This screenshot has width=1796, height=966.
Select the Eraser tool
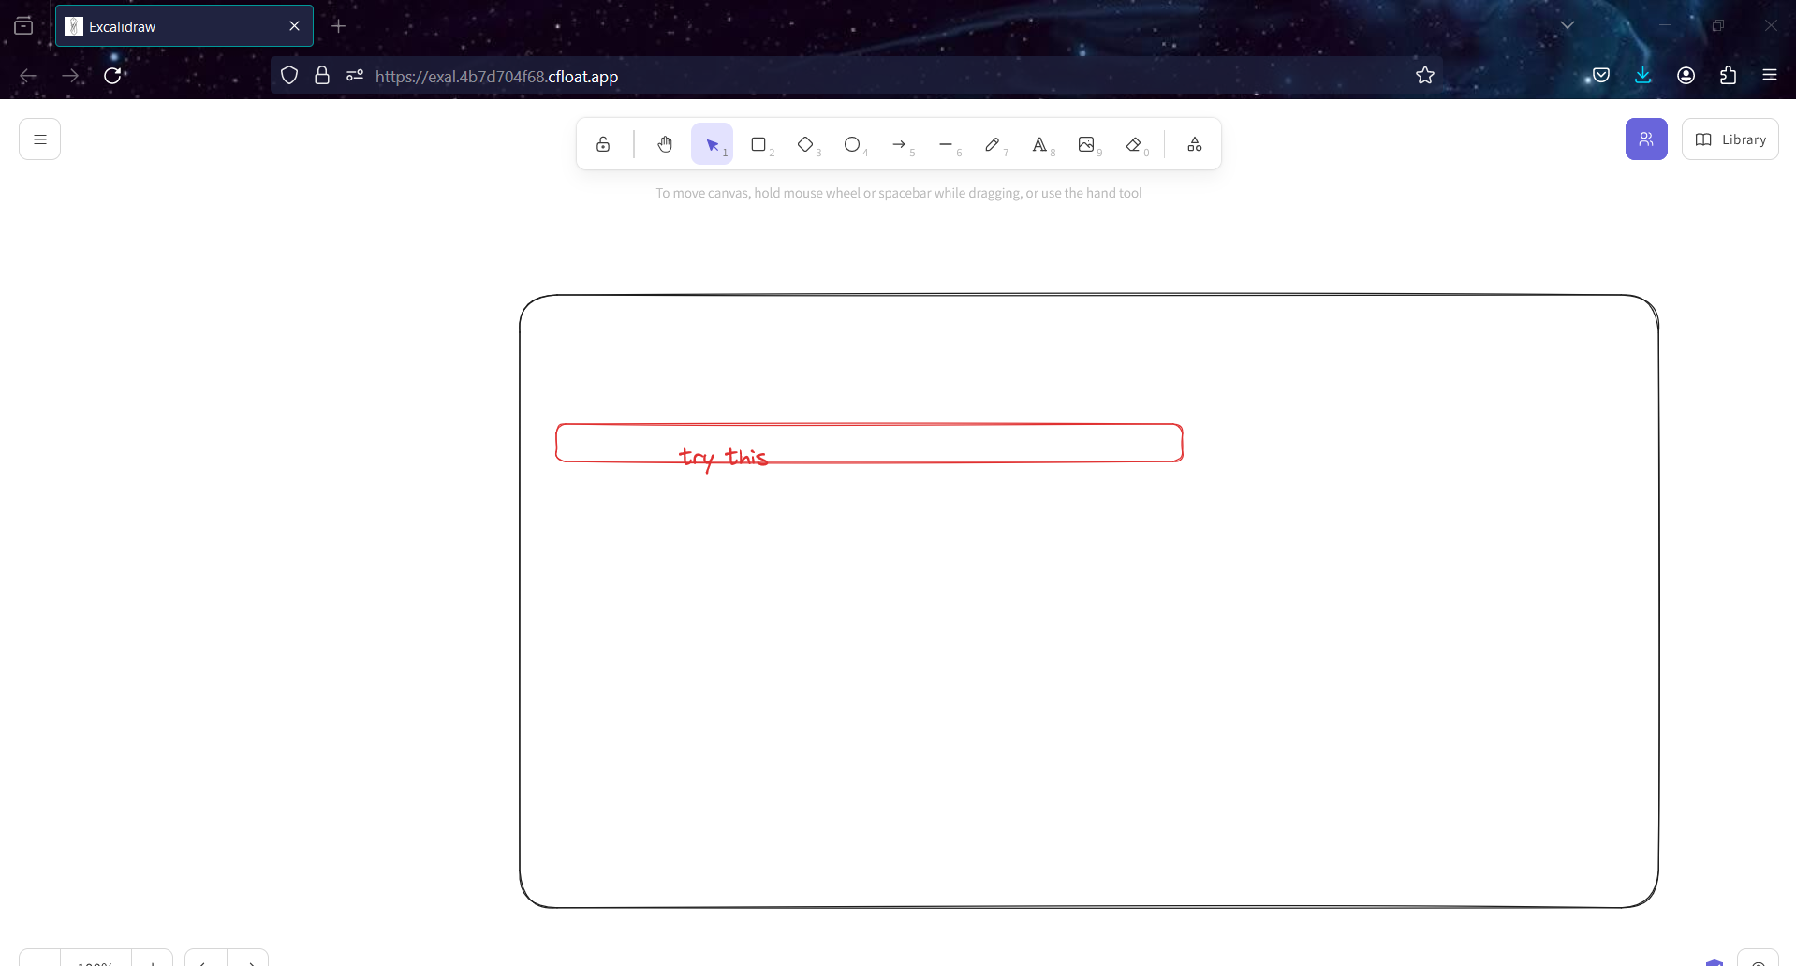(1134, 144)
